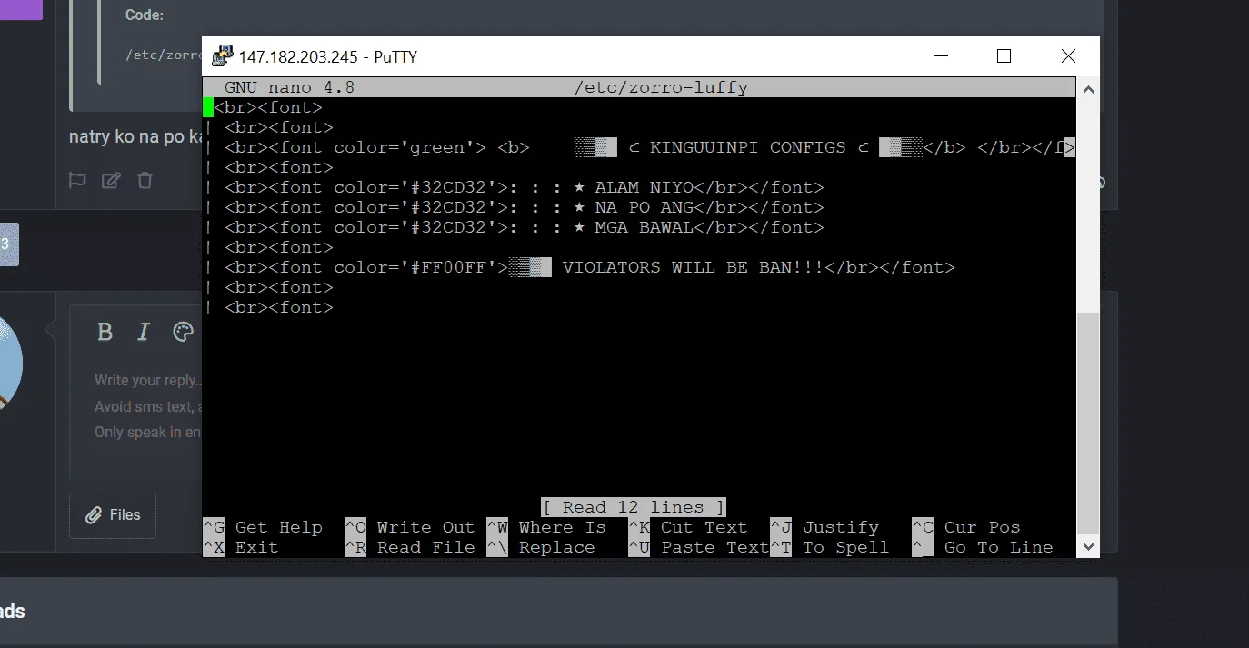This screenshot has width=1249, height=648.
Task: Click the PuTTY title '147.182.203.245 - PuTTY'
Action: tap(328, 57)
